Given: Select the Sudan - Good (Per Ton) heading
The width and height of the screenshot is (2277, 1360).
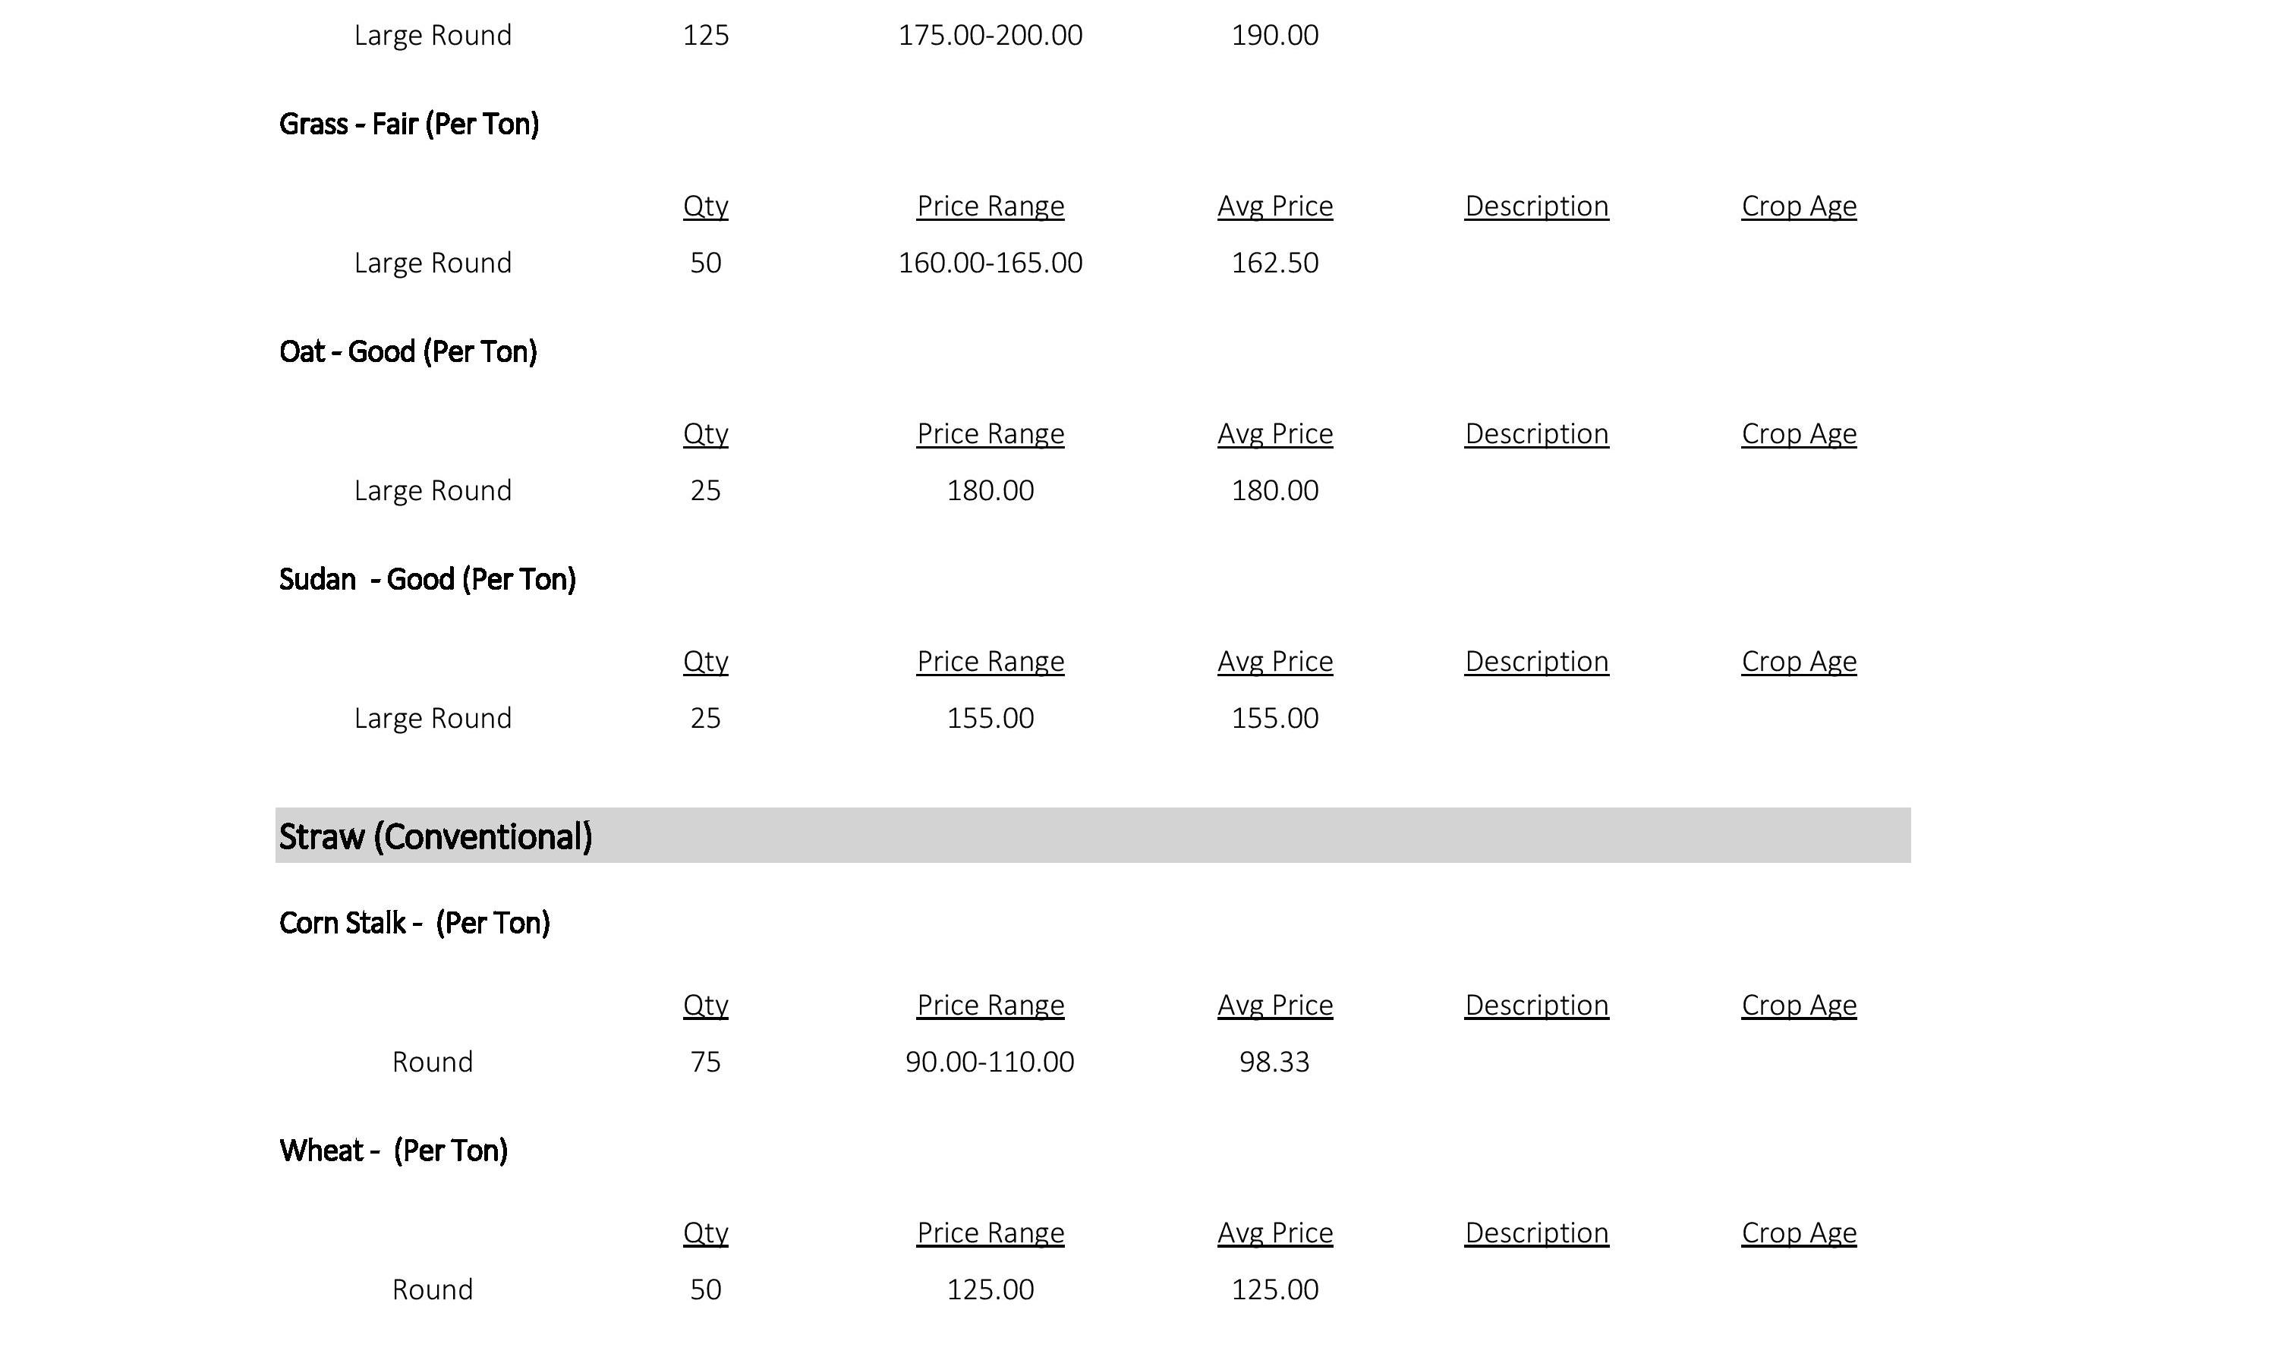Looking at the screenshot, I should [427, 579].
